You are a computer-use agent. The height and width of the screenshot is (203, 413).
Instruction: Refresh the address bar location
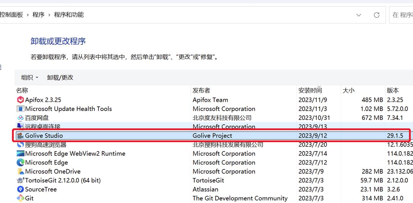pos(377,15)
